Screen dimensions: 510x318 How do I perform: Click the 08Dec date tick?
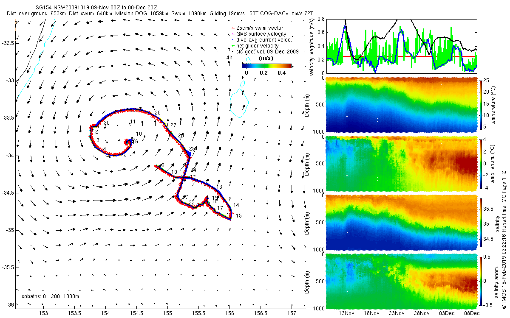(472, 313)
